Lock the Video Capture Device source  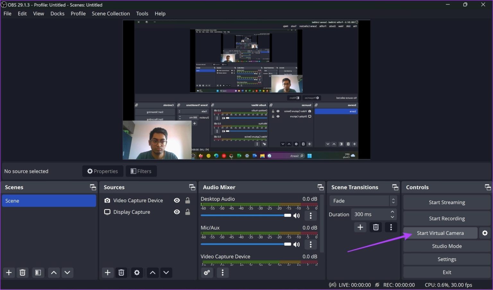(187, 200)
